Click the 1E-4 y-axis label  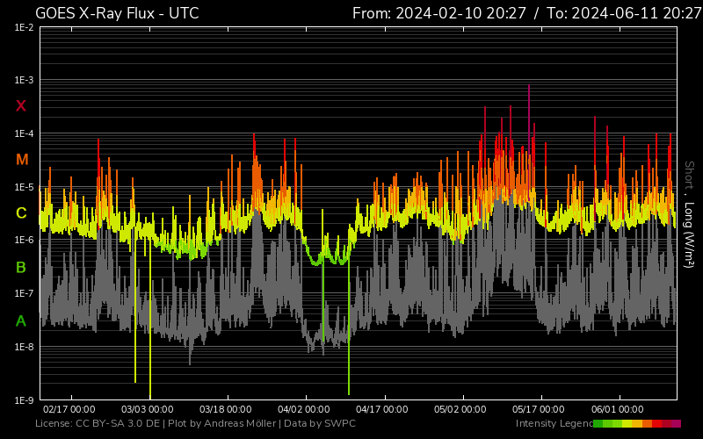(24, 133)
